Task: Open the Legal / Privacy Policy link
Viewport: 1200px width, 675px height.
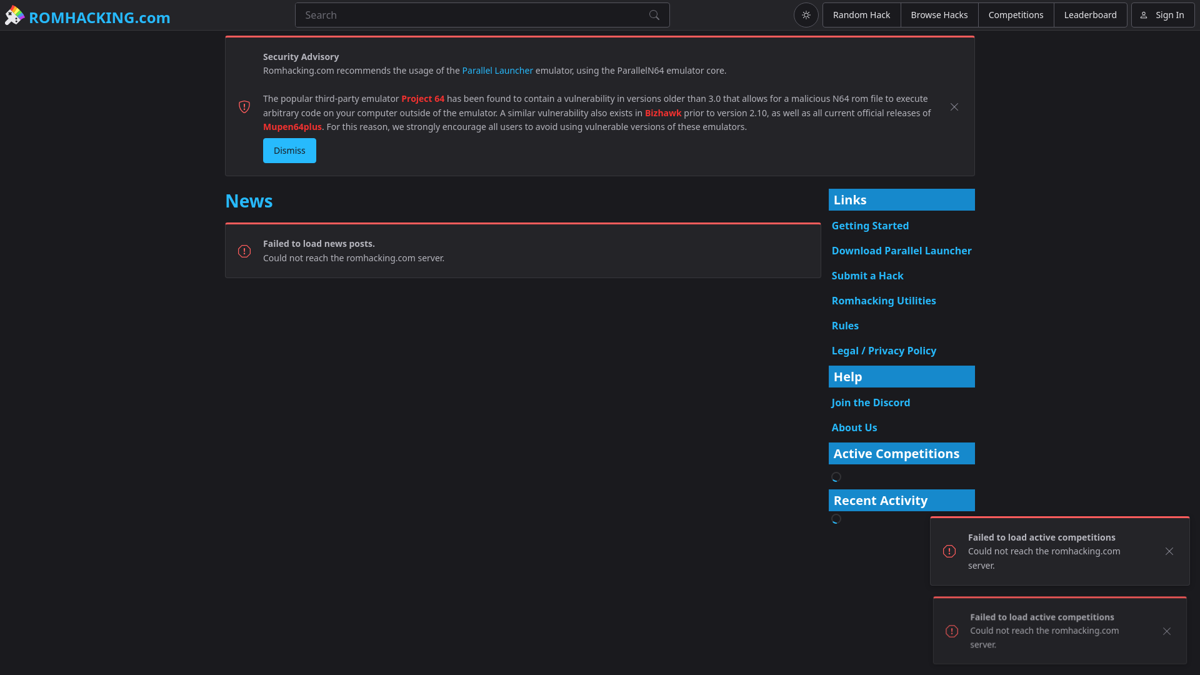Action: pos(884,351)
